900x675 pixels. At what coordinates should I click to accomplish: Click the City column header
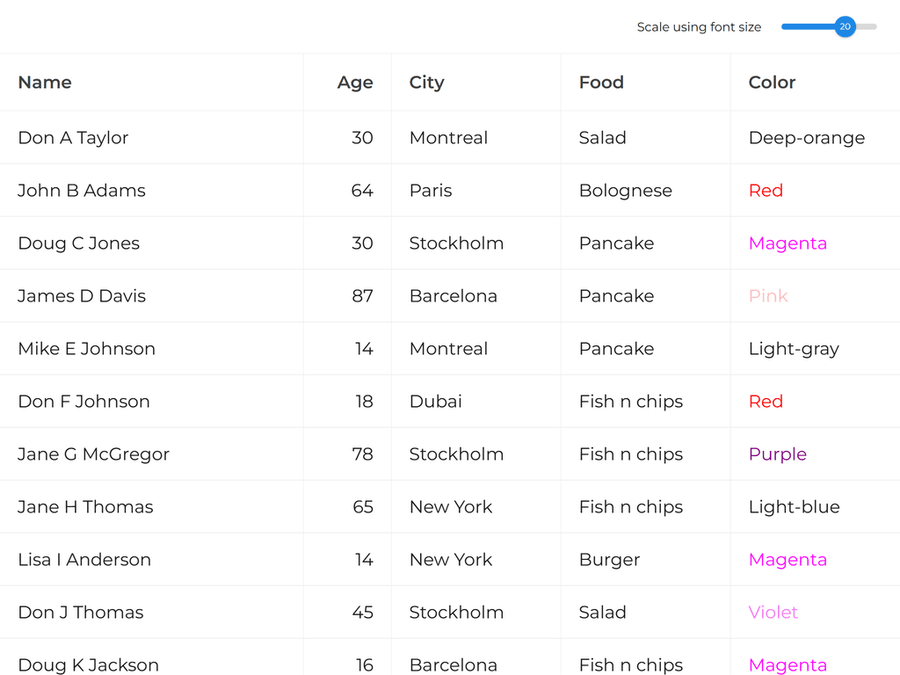[427, 83]
